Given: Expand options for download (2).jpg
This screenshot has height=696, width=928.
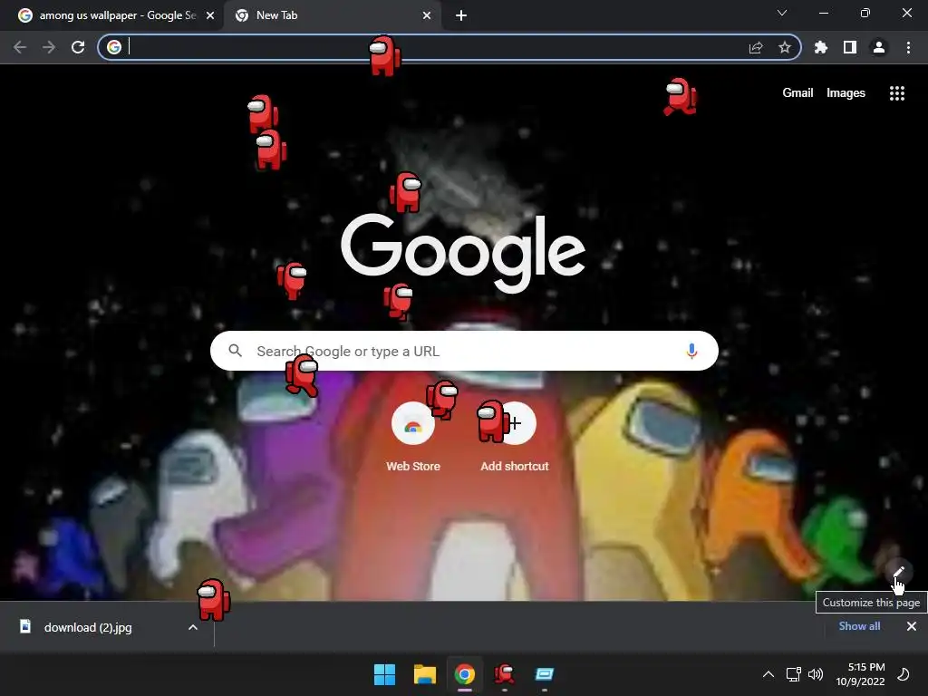Looking at the screenshot, I should tap(193, 627).
